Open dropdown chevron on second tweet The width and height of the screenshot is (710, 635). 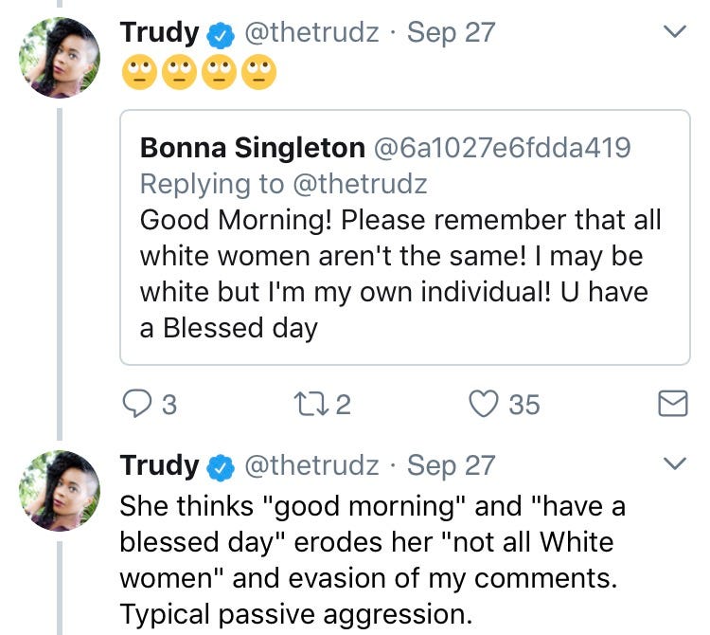pyautogui.click(x=674, y=464)
